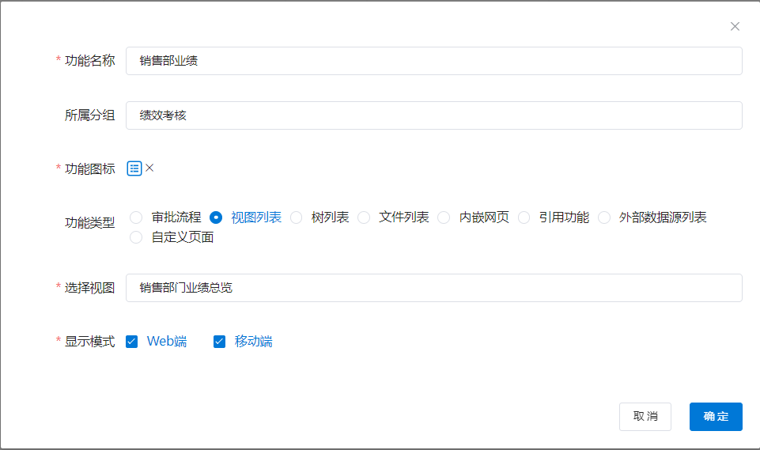The height and width of the screenshot is (450, 760).
Task: Click the Web端 label text
Action: 167,342
